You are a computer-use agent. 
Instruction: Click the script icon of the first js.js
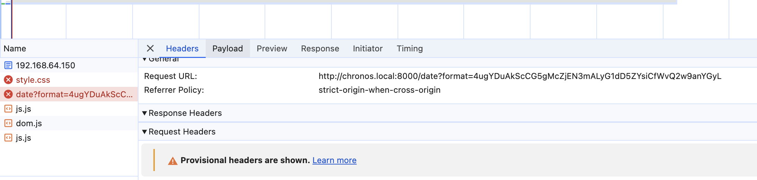(8, 109)
